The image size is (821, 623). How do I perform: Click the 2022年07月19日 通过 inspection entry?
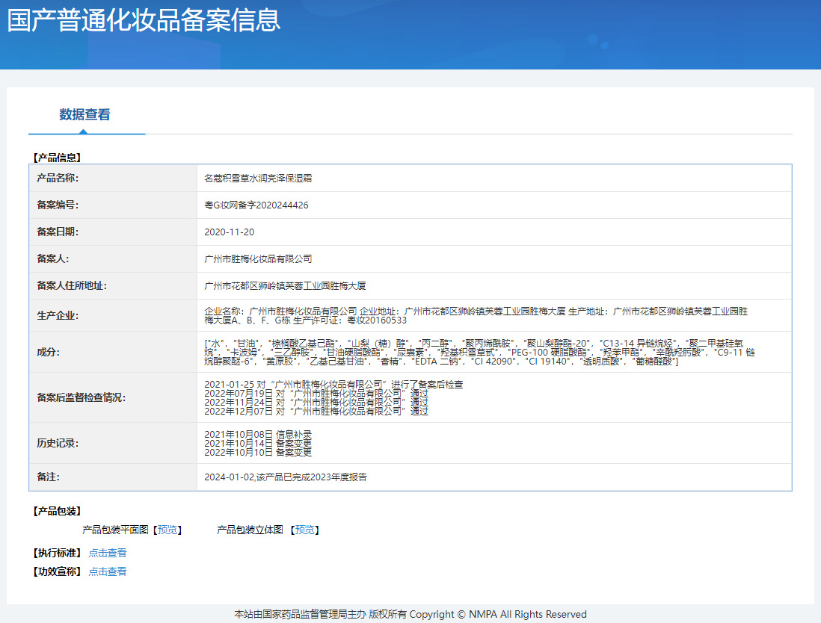[x=316, y=394]
